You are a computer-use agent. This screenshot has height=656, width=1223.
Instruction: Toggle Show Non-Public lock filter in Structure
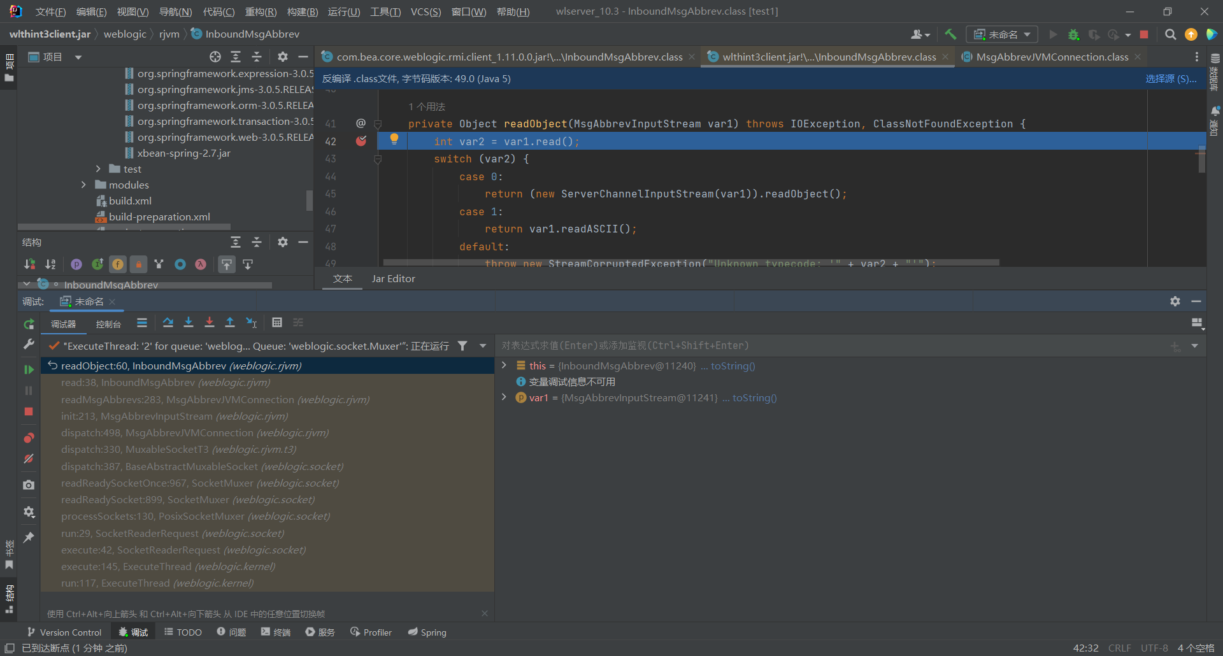(138, 264)
